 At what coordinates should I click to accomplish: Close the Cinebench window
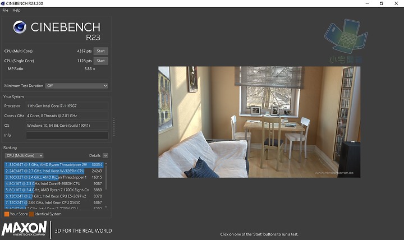pos(396,3)
